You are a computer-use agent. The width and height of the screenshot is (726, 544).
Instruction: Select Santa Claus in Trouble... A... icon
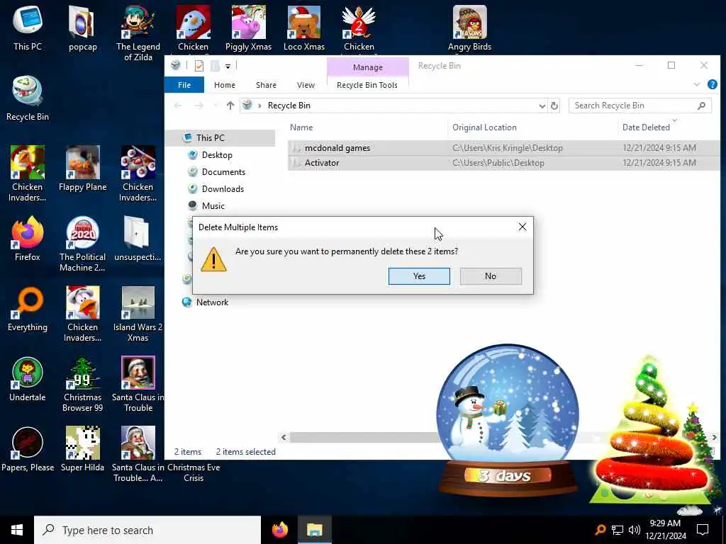138,455
